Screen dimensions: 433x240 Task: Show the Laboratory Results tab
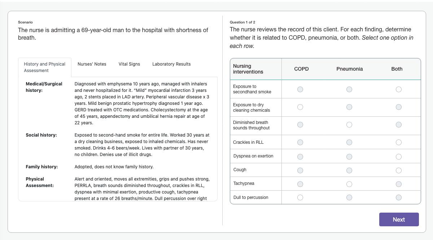coord(171,64)
